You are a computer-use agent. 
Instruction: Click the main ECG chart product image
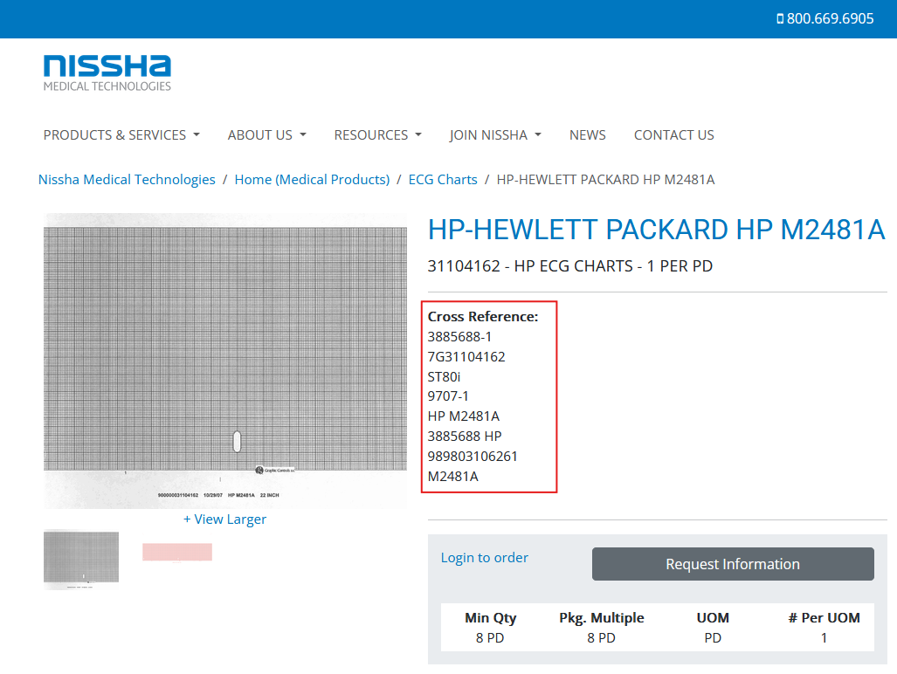pos(225,361)
